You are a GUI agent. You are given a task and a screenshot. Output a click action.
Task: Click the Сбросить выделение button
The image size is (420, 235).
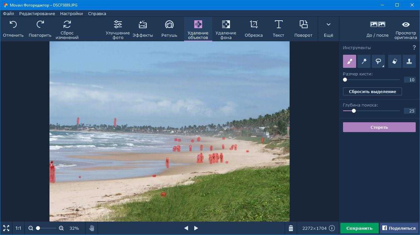pyautogui.click(x=372, y=92)
